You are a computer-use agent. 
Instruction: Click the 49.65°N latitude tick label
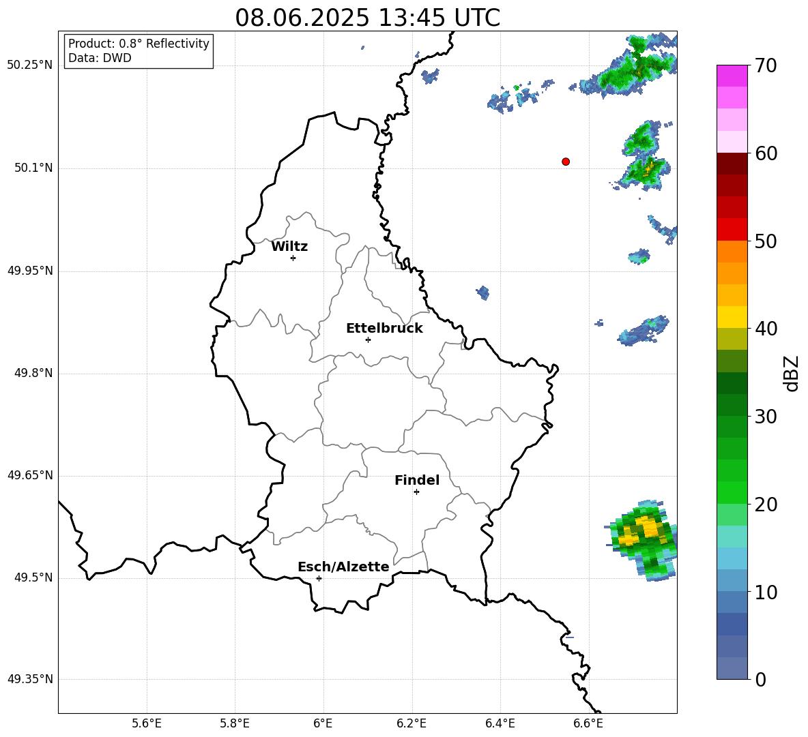(30, 476)
